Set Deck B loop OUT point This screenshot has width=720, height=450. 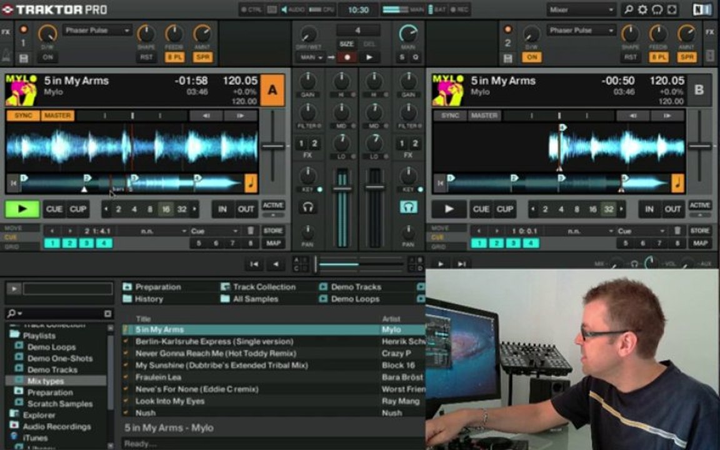pyautogui.click(x=672, y=209)
